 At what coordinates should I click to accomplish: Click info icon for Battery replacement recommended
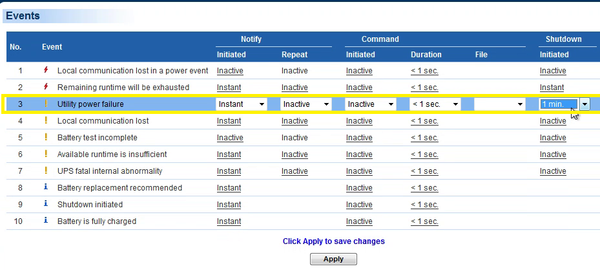point(46,187)
